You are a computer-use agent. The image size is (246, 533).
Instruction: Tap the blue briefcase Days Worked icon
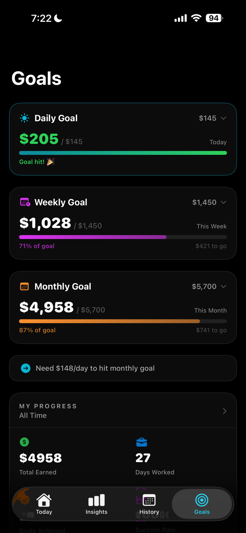(x=141, y=442)
